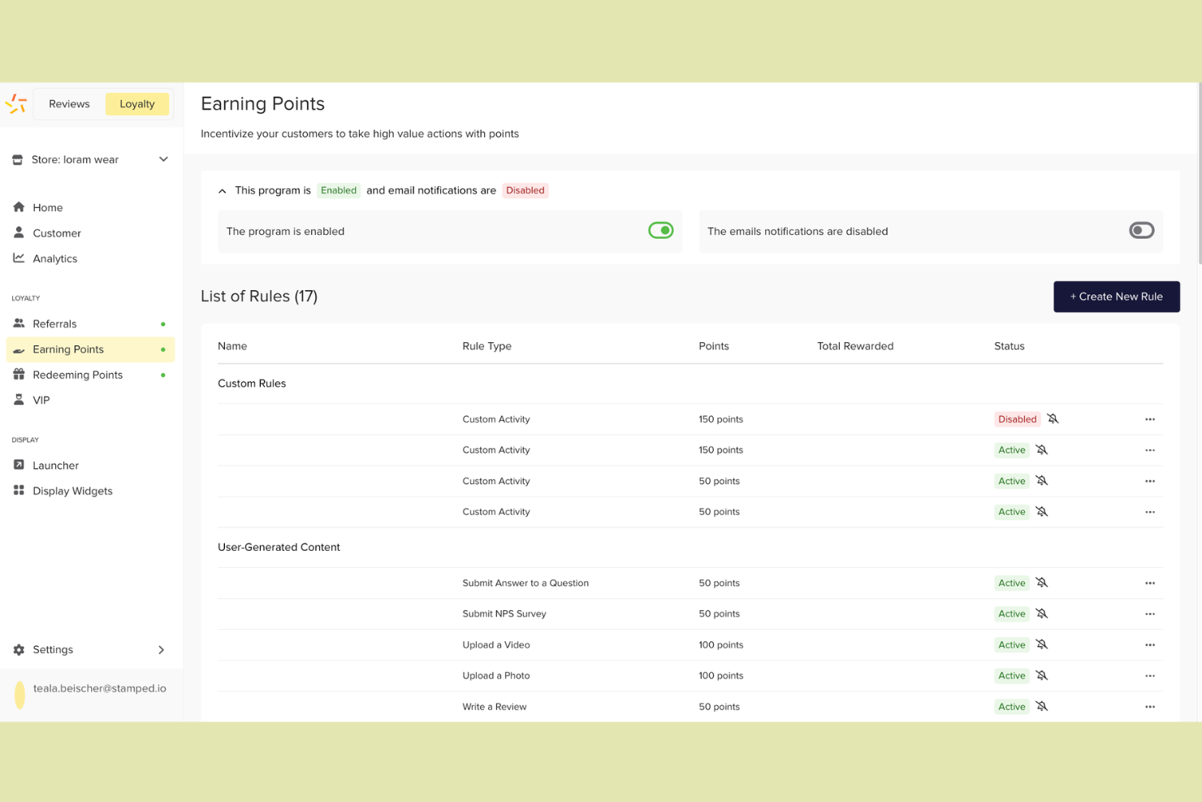This screenshot has width=1202, height=802.
Task: Click the Stamped starburst logo icon
Action: point(16,104)
